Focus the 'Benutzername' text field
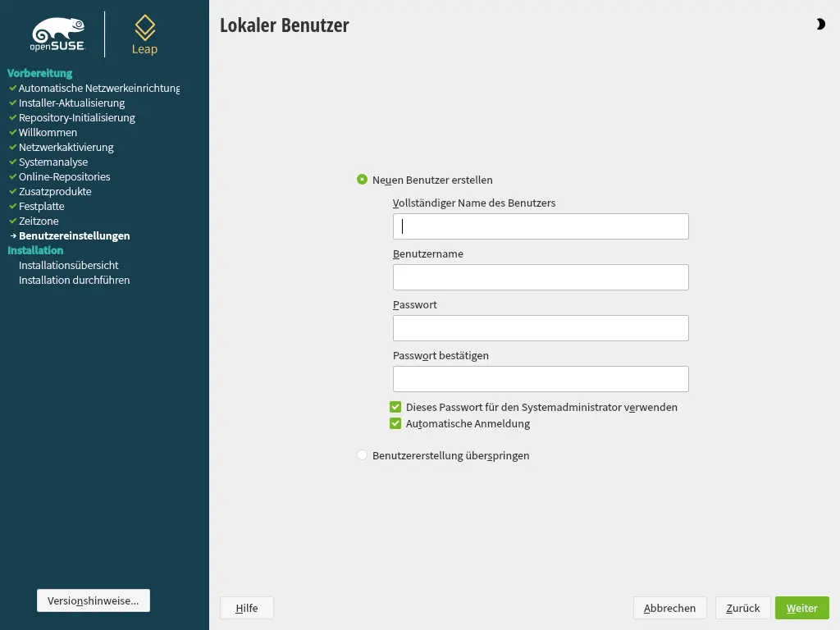Viewport: 840px width, 630px height. click(541, 277)
